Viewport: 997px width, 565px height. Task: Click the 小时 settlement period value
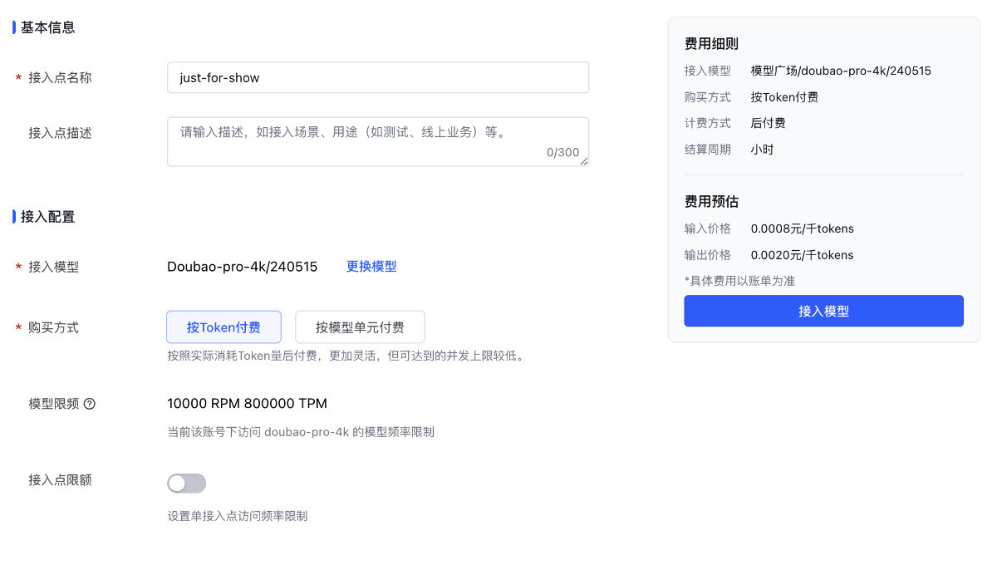(x=763, y=150)
